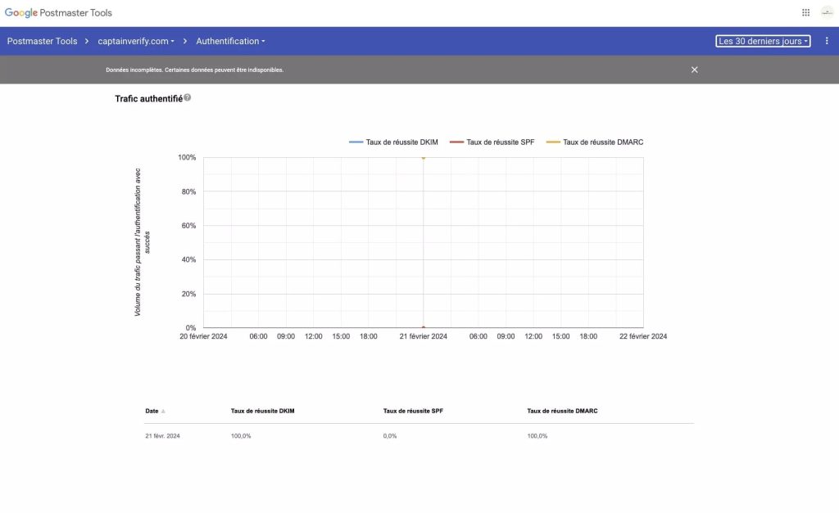This screenshot has width=839, height=513.
Task: Open the three-dot overflow menu
Action: coord(827,40)
